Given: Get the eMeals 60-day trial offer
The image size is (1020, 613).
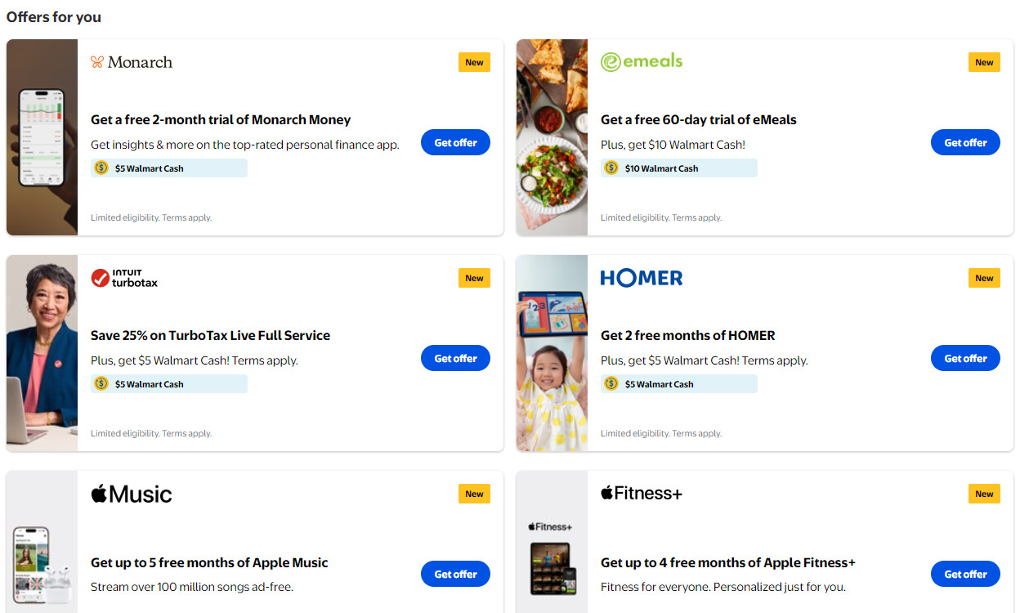Looking at the screenshot, I should coord(965,142).
